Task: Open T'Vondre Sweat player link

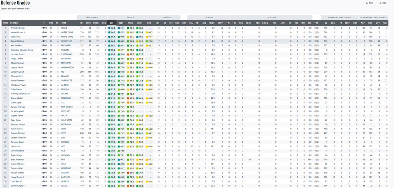Action: point(17,28)
